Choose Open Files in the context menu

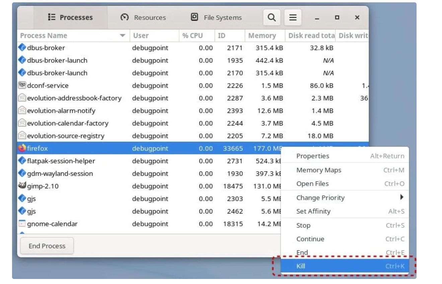click(x=345, y=184)
